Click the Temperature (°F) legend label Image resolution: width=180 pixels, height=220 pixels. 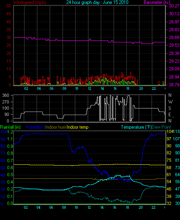coord(136,127)
